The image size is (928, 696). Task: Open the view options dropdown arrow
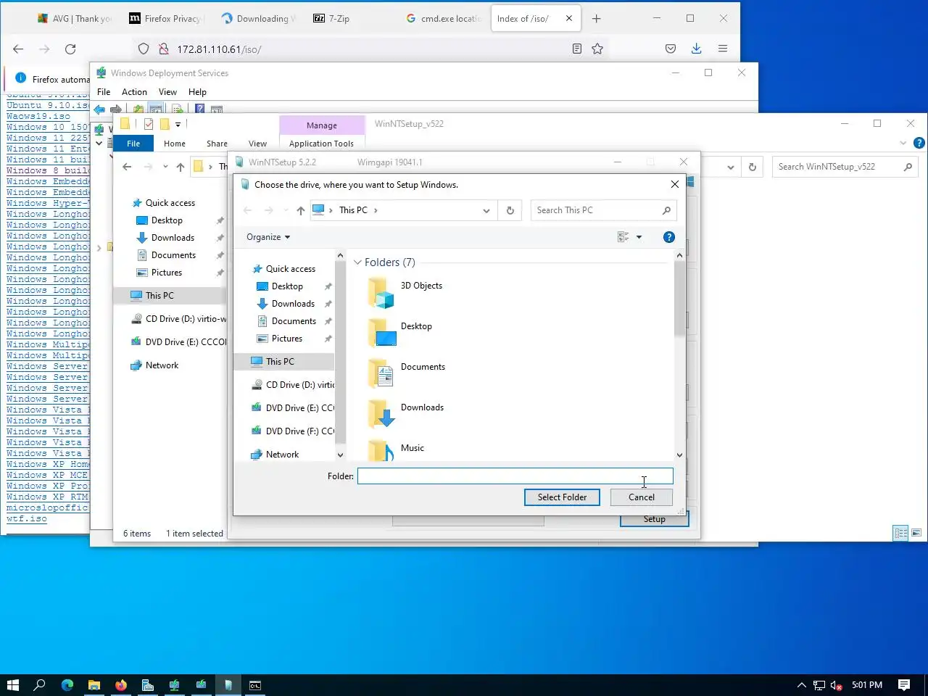click(639, 237)
